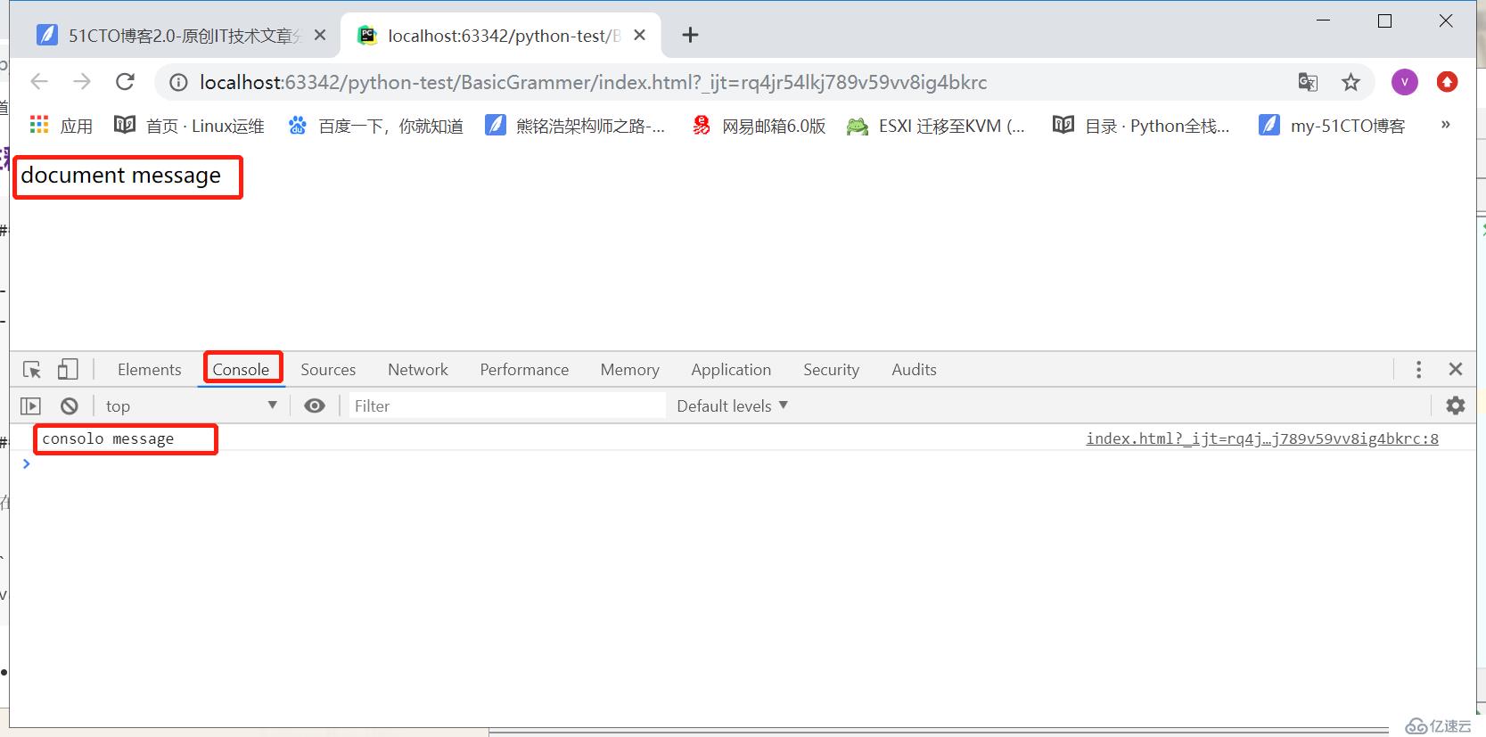This screenshot has width=1486, height=737.
Task: Clear the console output
Action: click(70, 406)
